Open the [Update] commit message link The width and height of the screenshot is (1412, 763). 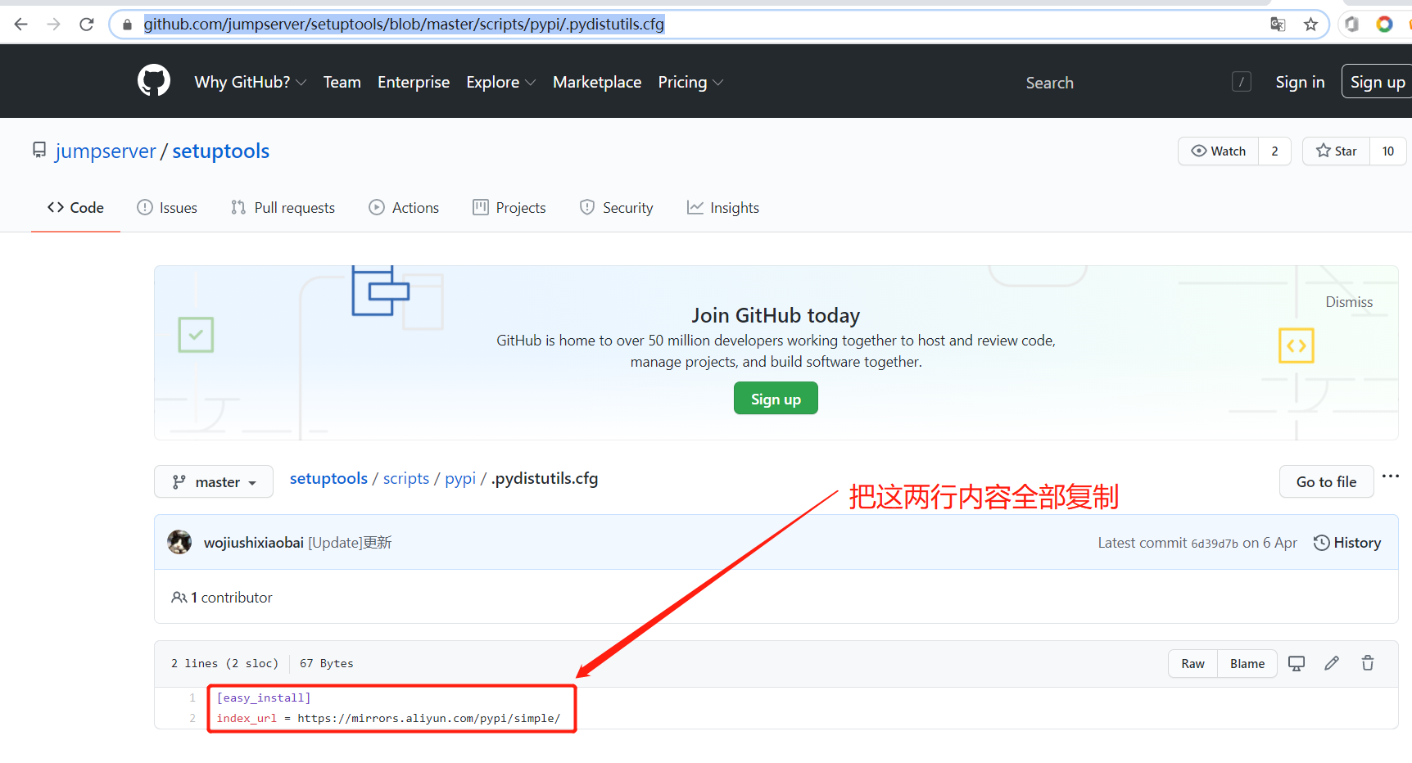pos(350,543)
